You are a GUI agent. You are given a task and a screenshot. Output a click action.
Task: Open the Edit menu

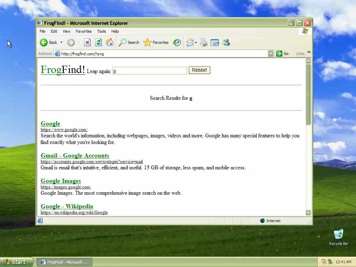point(54,31)
